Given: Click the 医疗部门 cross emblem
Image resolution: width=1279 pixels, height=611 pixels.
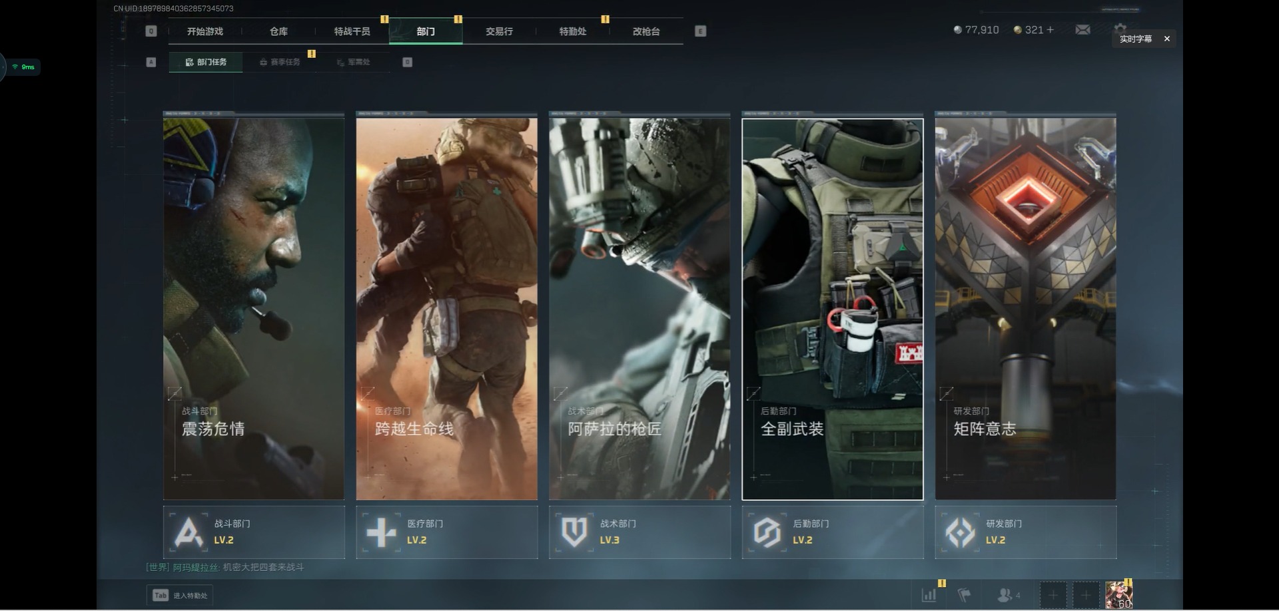Looking at the screenshot, I should coord(381,532).
